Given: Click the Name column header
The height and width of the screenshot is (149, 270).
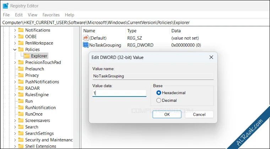Looking at the screenshot, I should (89, 31).
